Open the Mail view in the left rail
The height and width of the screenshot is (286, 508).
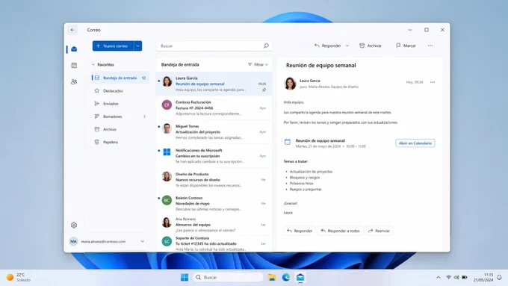tap(74, 49)
